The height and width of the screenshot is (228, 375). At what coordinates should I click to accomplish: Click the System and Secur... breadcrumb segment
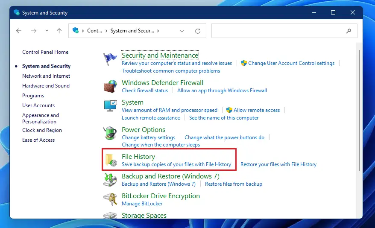(132, 31)
